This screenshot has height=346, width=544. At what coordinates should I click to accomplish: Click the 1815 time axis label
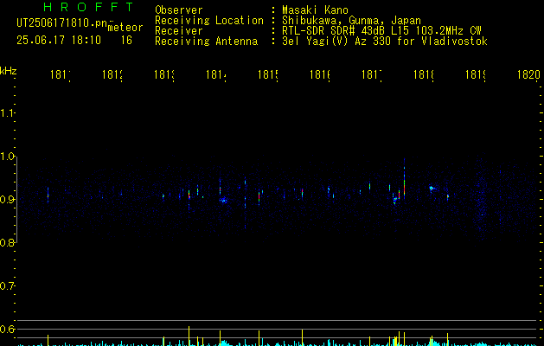click(x=268, y=74)
